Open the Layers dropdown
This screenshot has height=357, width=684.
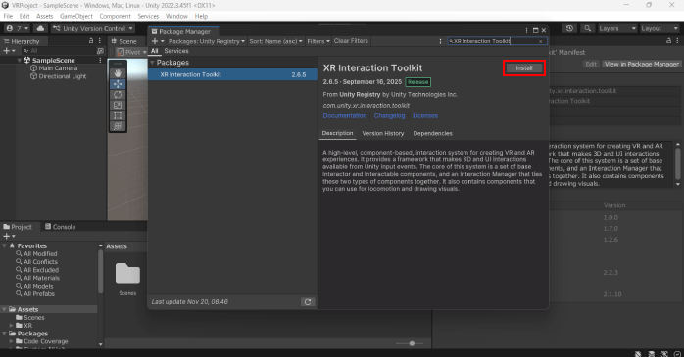(617, 28)
